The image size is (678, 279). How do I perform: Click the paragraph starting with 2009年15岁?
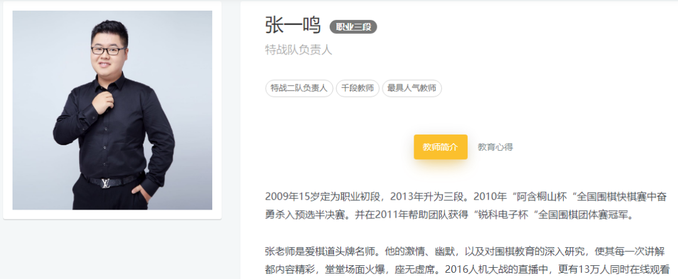[465, 206]
